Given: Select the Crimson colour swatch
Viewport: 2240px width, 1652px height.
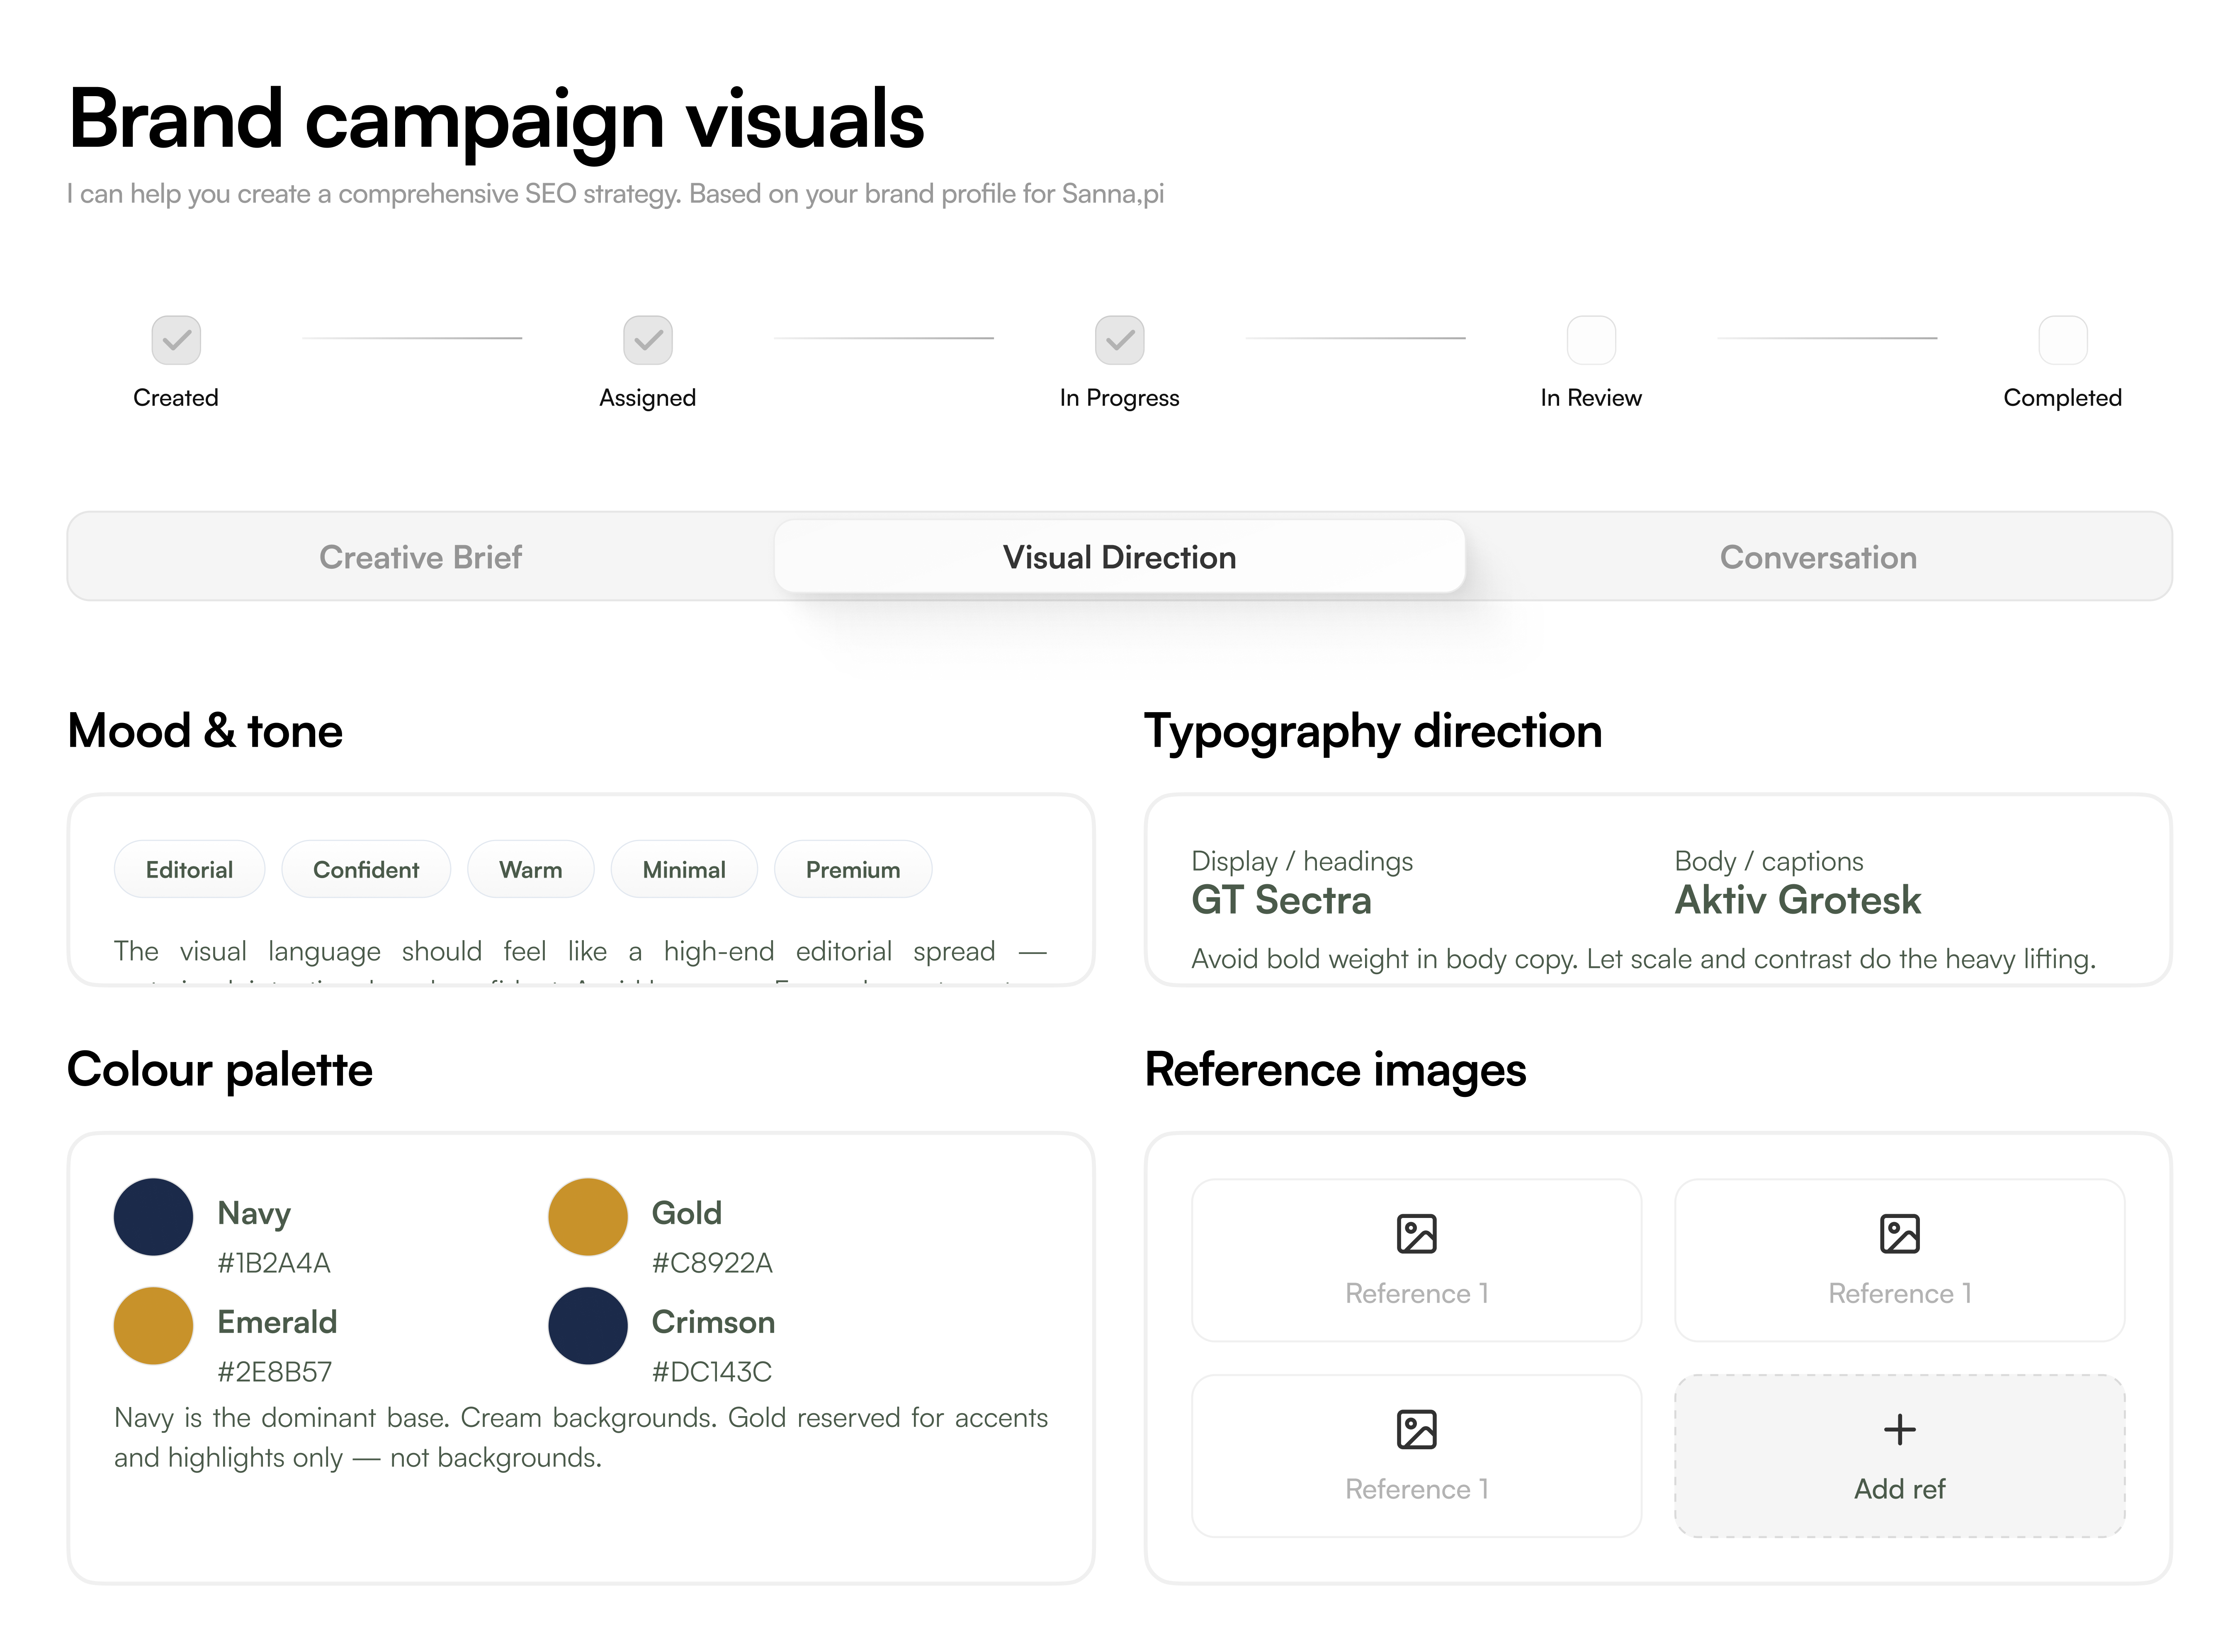Looking at the screenshot, I should click(588, 1326).
